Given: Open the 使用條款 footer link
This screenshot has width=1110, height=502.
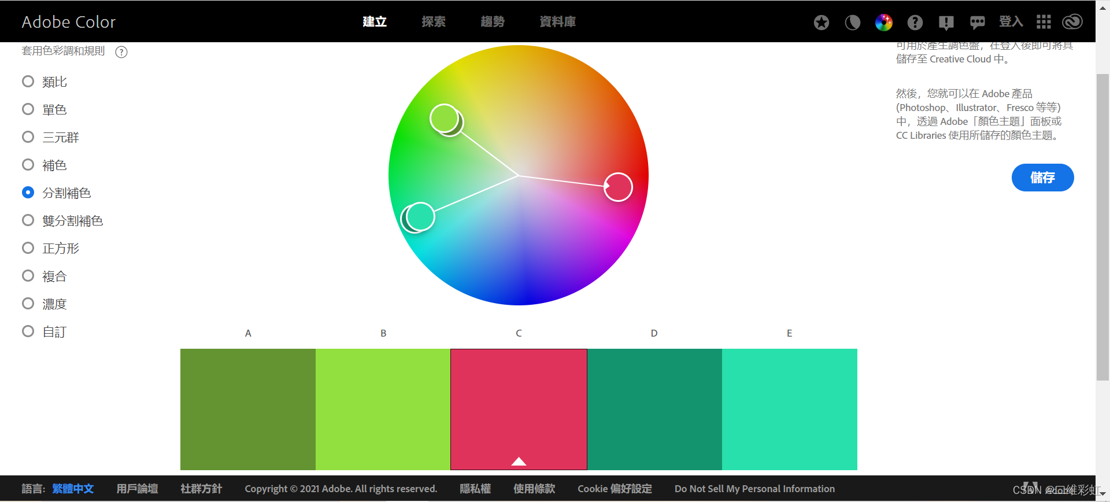Looking at the screenshot, I should [x=534, y=489].
